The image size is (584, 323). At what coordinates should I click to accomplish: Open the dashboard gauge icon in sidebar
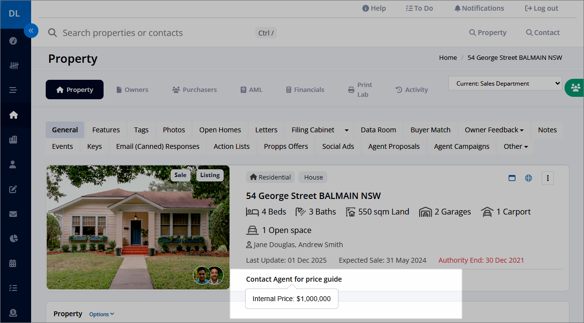(13, 41)
